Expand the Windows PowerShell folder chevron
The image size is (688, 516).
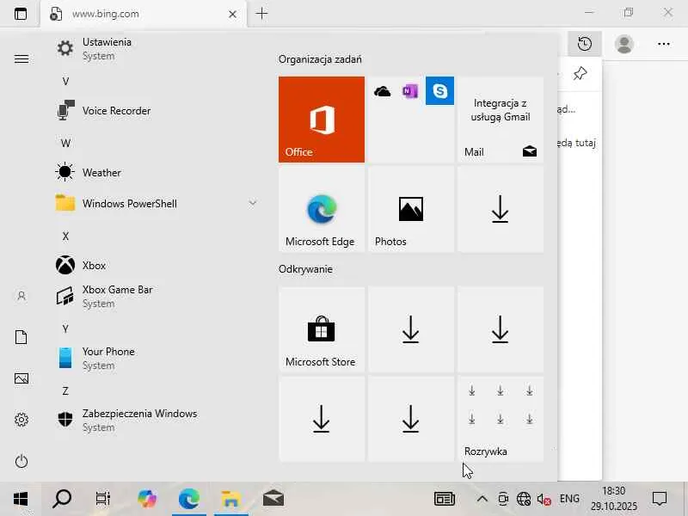pos(252,203)
